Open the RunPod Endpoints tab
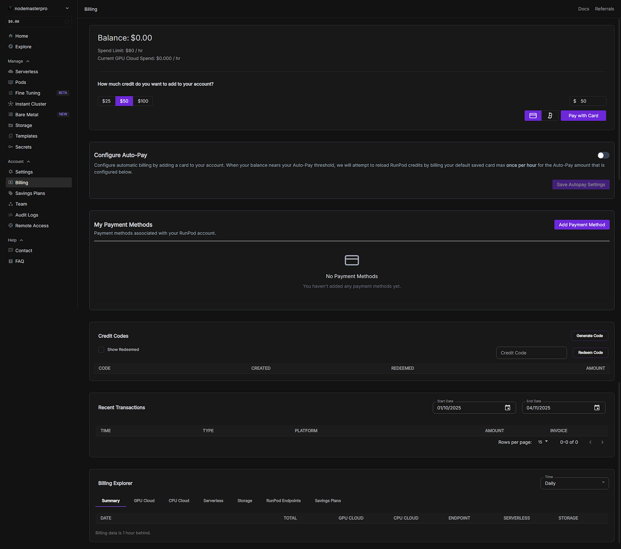Viewport: 621px width, 549px height. [x=283, y=501]
